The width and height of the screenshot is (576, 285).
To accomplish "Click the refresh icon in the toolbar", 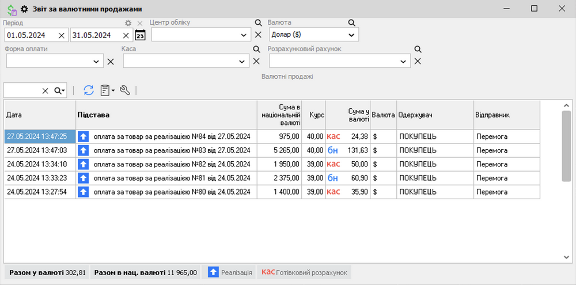I will (89, 90).
